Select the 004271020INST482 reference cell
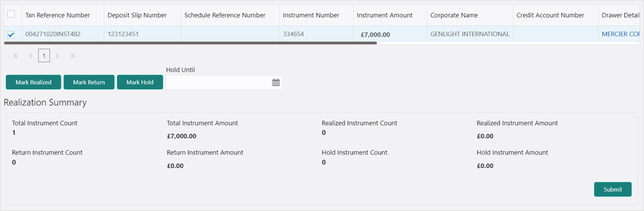The width and height of the screenshot is (644, 211). tap(63, 34)
